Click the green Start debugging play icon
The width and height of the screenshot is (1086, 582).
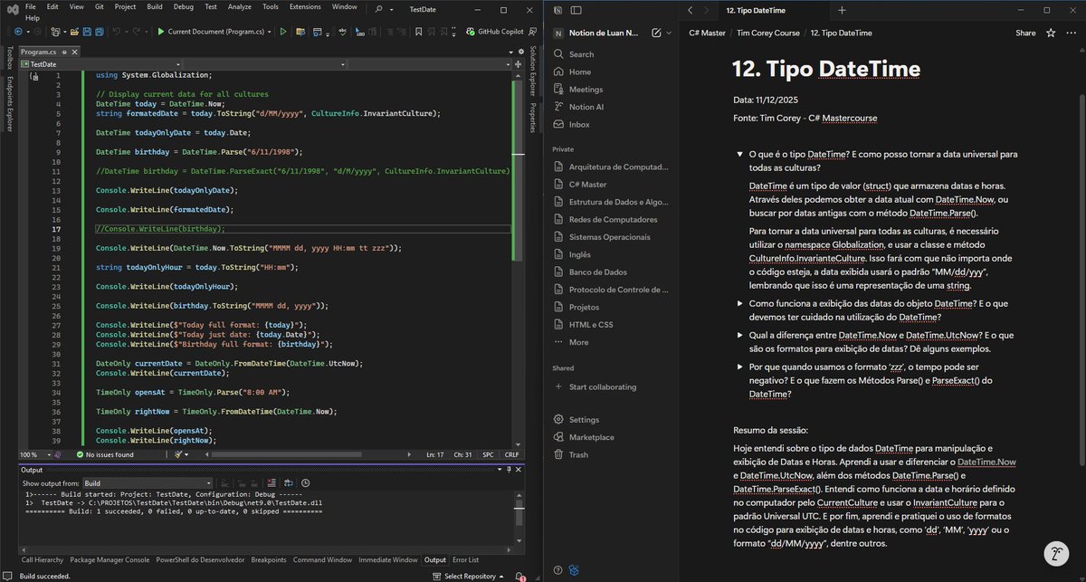click(161, 32)
